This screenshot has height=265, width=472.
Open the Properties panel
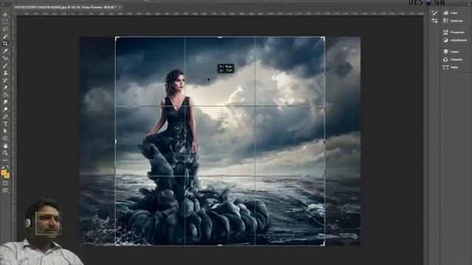point(454,32)
